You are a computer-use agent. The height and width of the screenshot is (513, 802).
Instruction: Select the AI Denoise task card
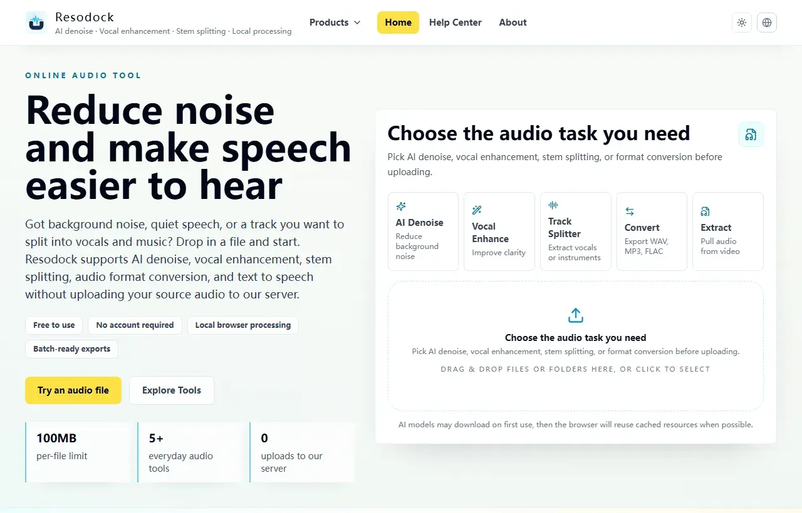point(423,231)
